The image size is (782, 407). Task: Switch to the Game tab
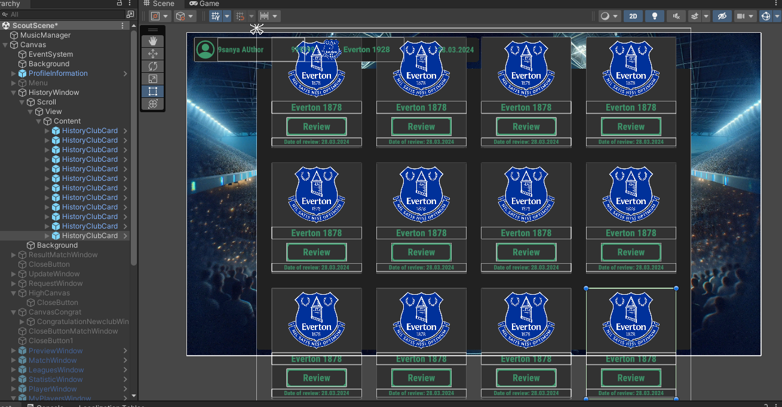coord(204,4)
